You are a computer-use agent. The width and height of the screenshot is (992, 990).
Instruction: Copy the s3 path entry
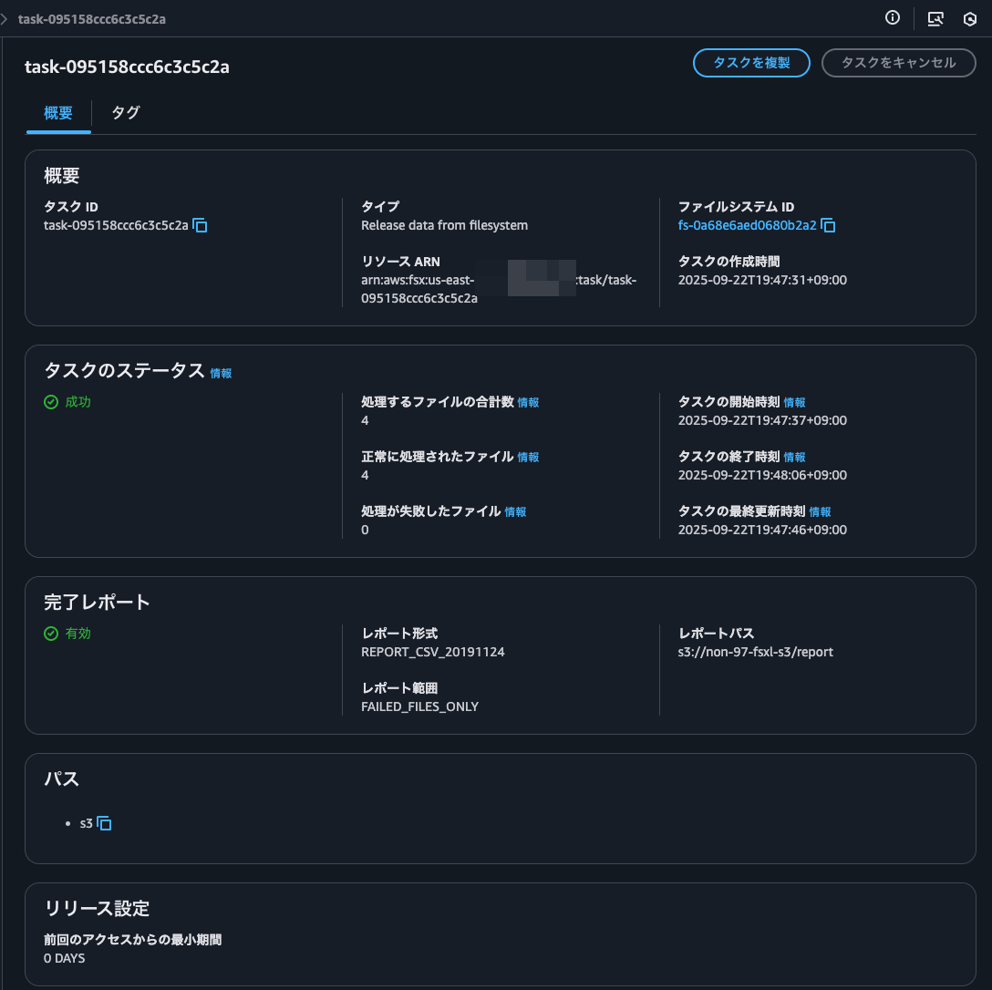104,823
